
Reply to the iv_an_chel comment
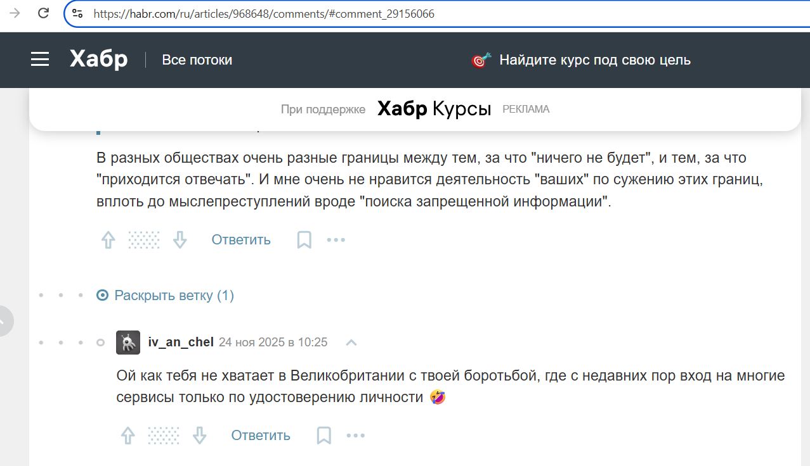coord(261,436)
